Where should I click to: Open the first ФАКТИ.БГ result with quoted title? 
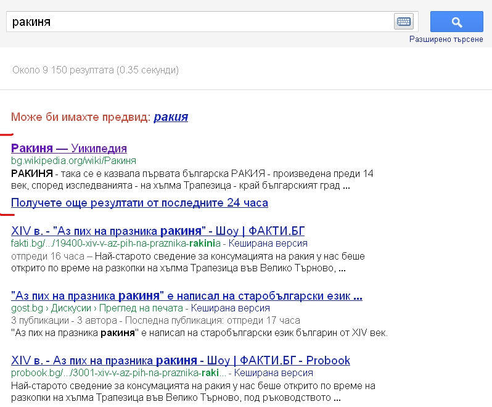(x=158, y=231)
